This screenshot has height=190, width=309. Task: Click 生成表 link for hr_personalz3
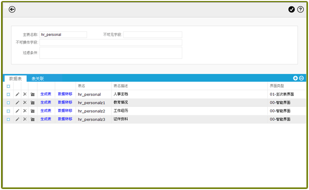point(46,119)
